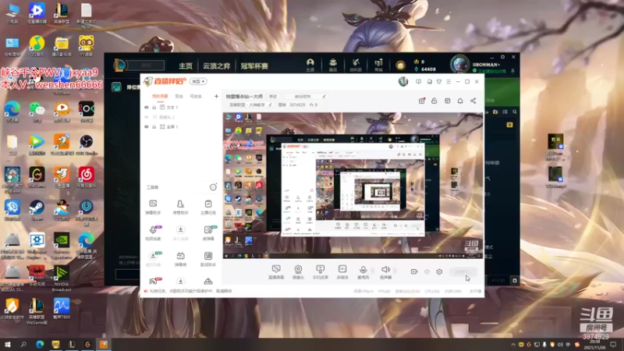Toggle visibility of 摄像头 2 layer
Screen dimensions: 624x351
pos(147,117)
